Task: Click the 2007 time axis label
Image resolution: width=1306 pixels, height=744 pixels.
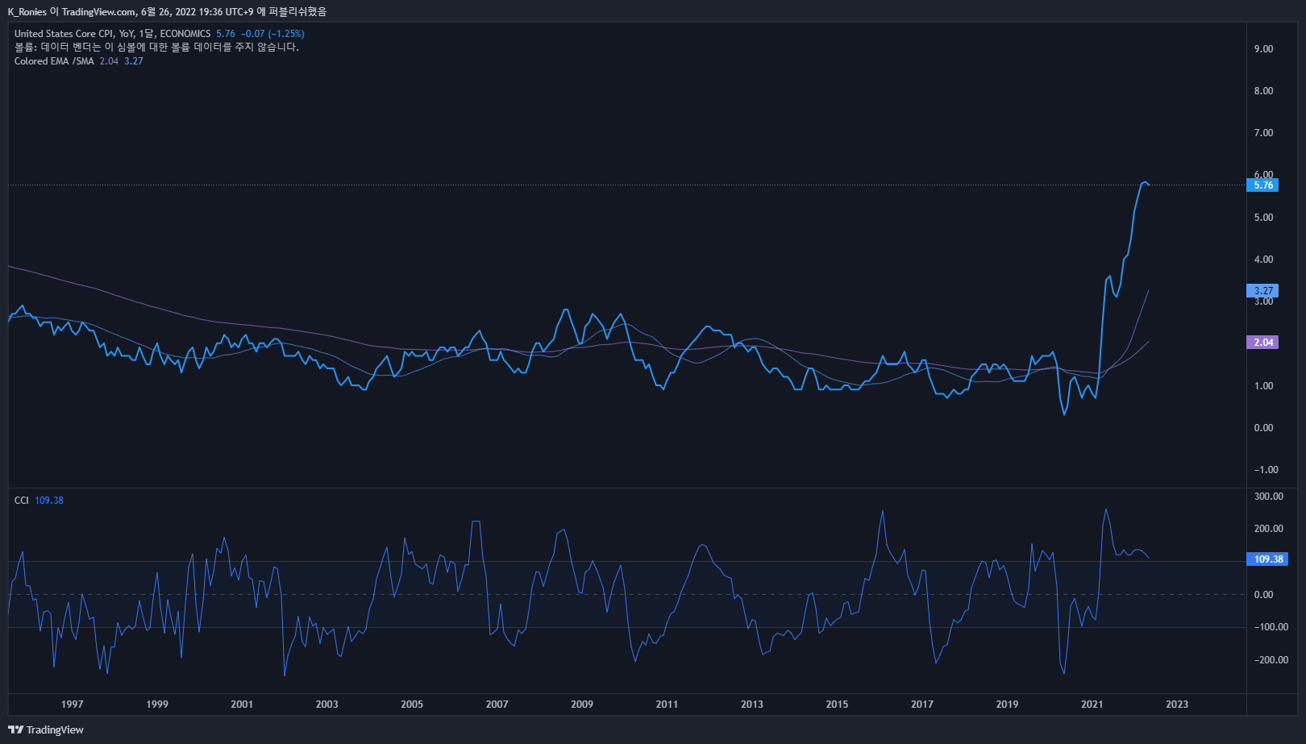Action: (497, 705)
